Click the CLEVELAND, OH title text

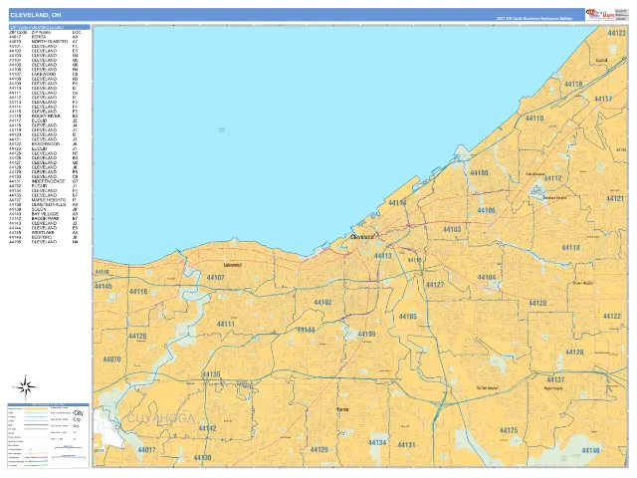[36, 15]
